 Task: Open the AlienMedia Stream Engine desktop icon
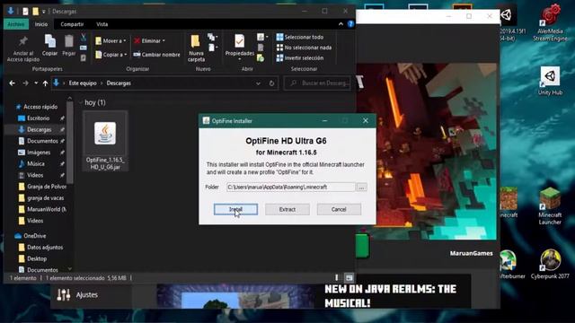pos(550,22)
